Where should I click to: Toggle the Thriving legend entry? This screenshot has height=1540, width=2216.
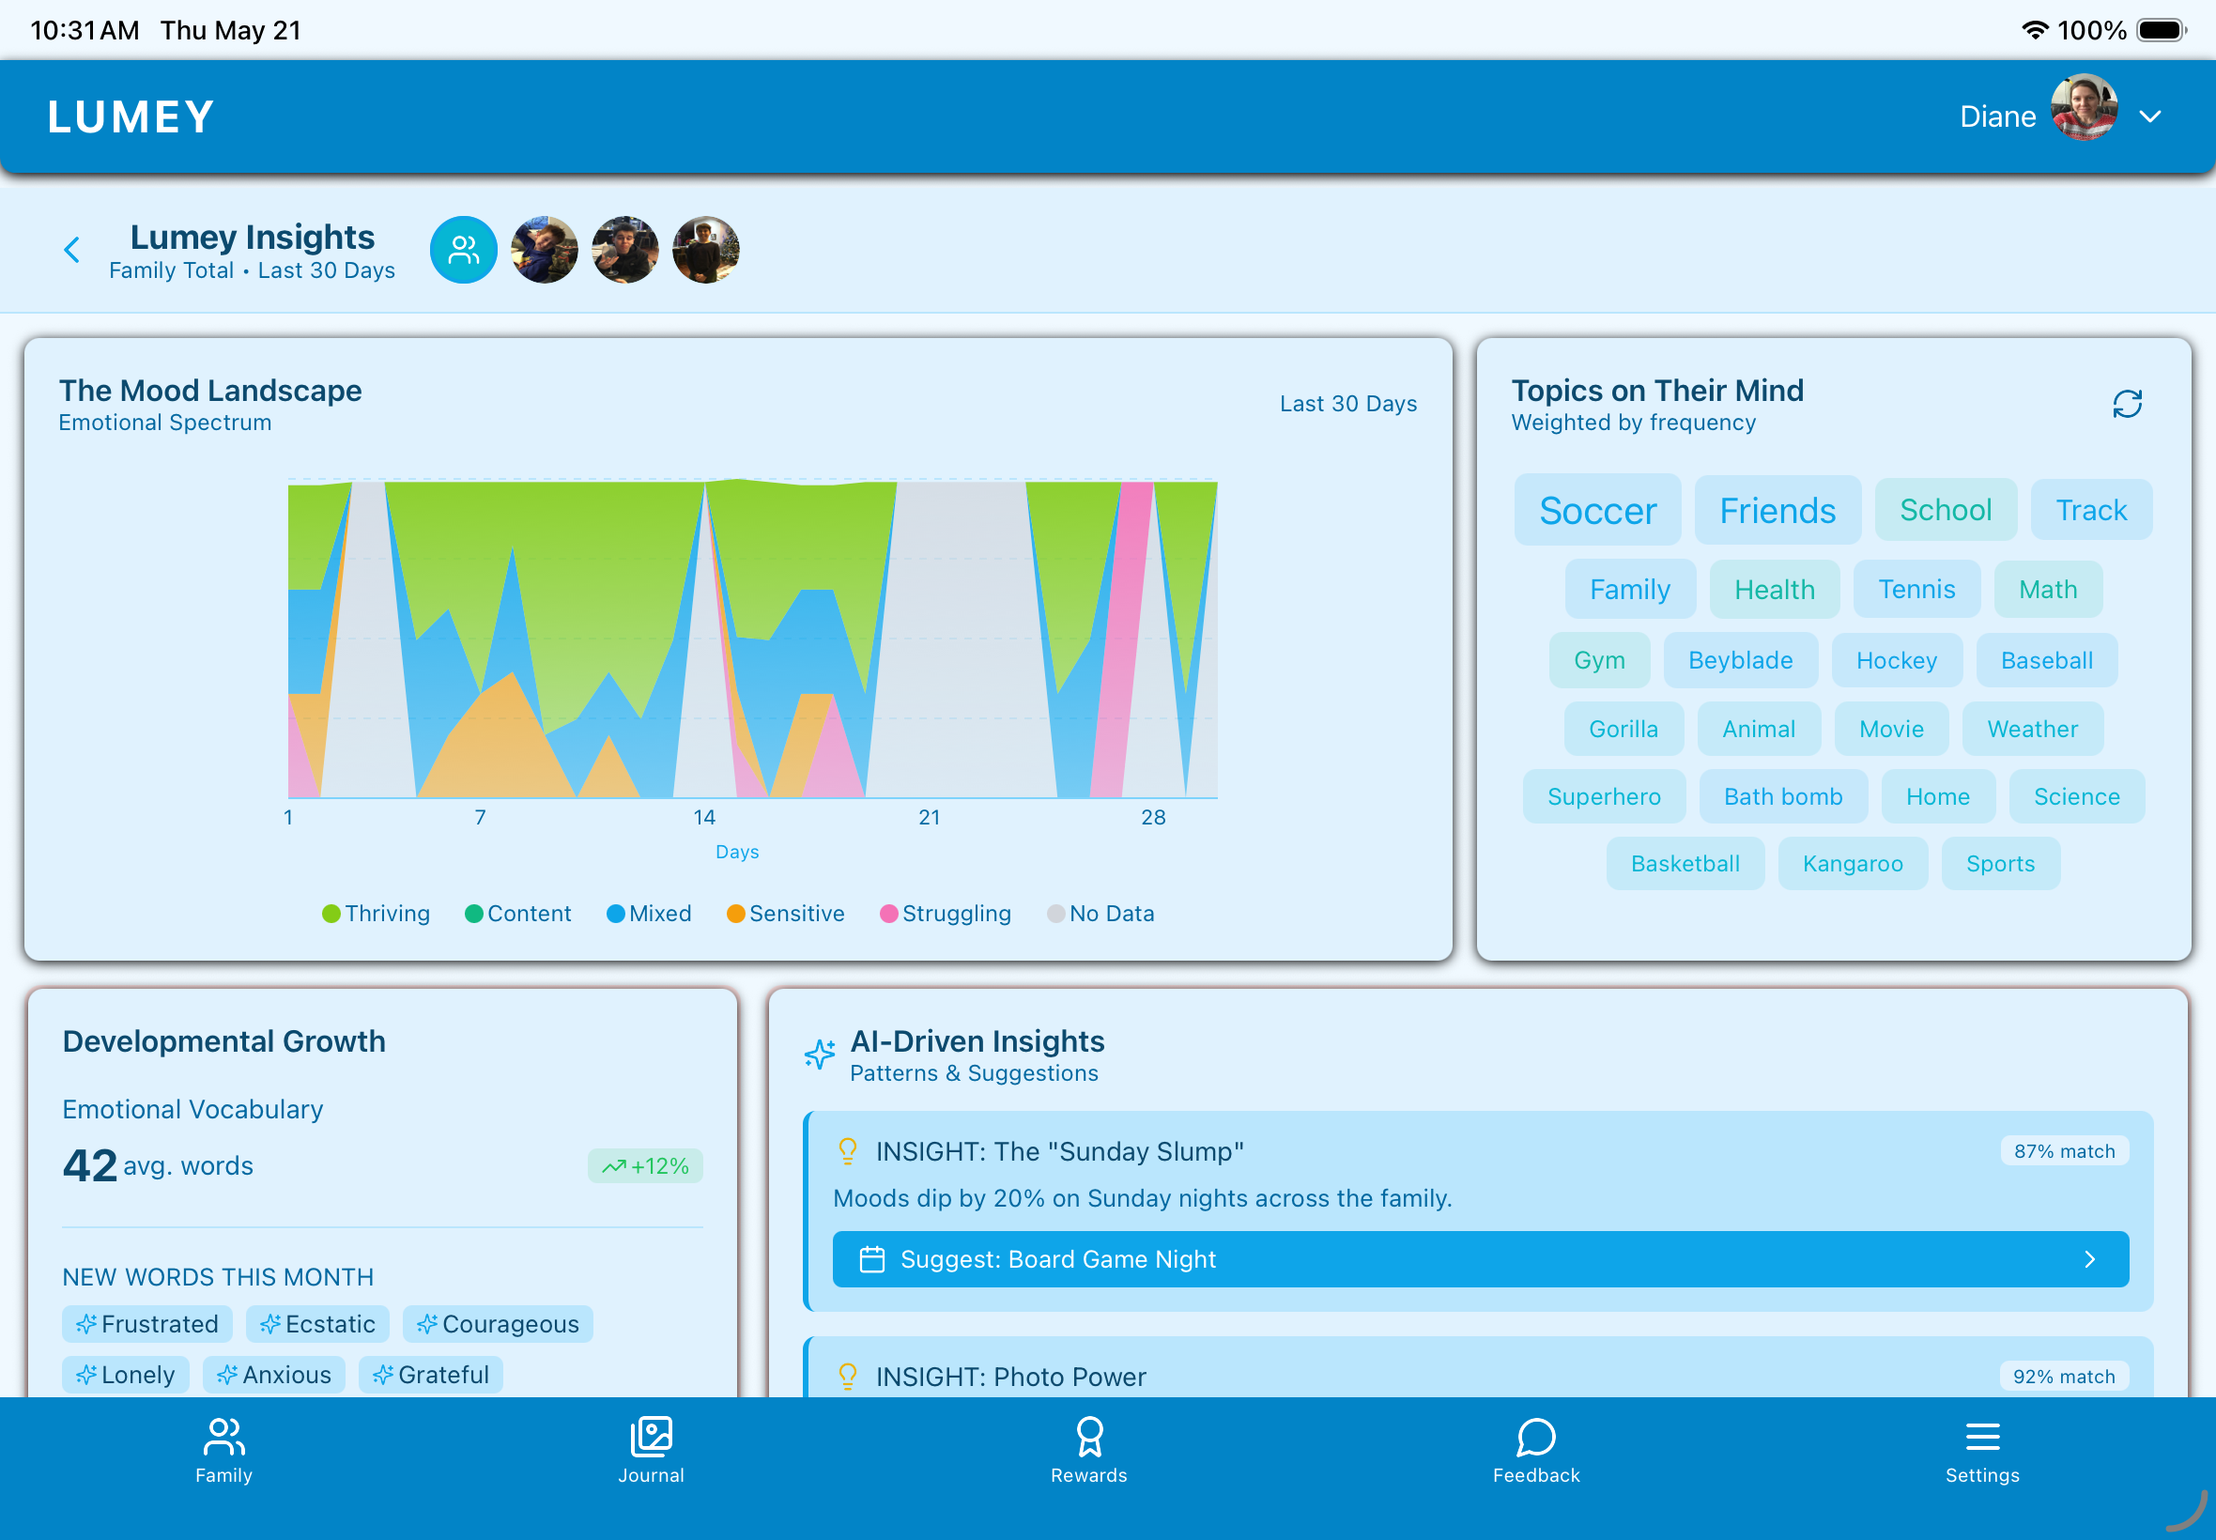(377, 914)
